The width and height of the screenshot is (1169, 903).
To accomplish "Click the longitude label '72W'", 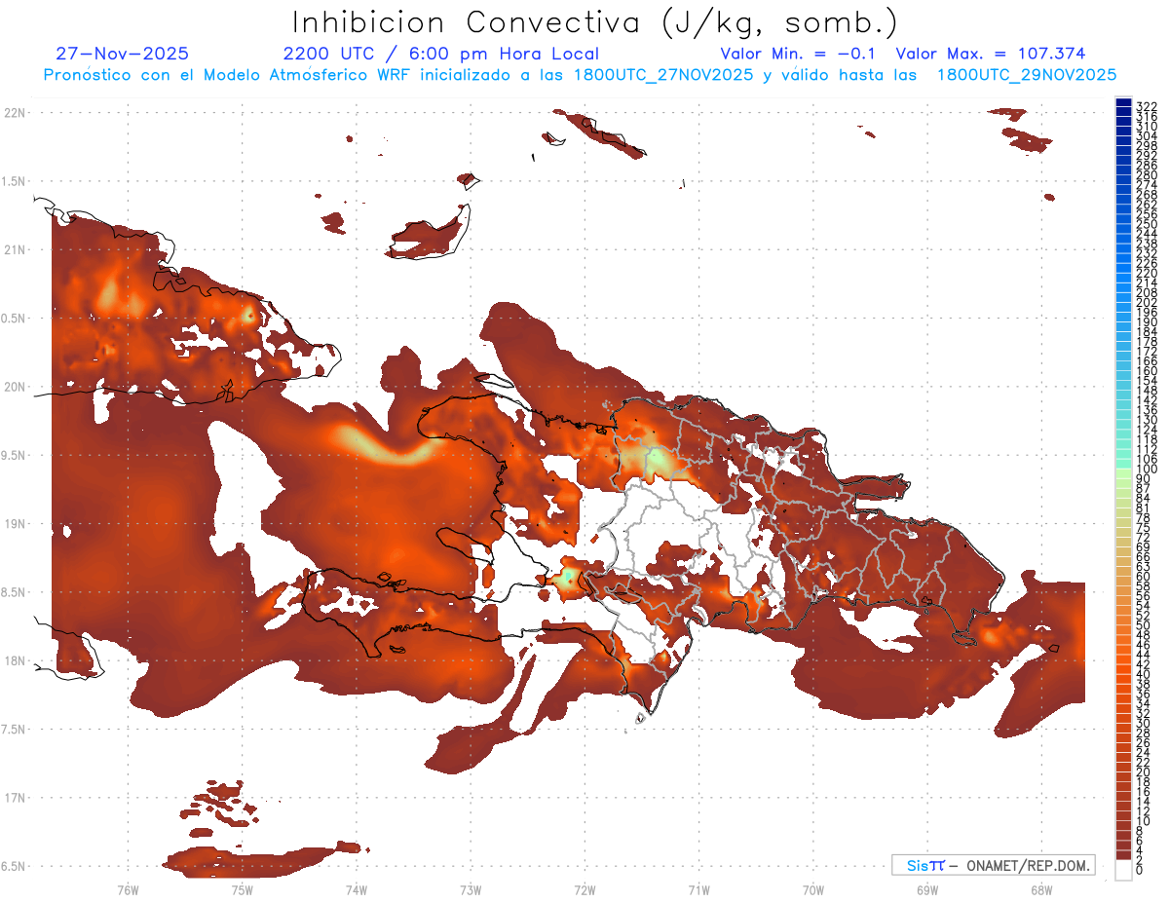I will 584,890.
